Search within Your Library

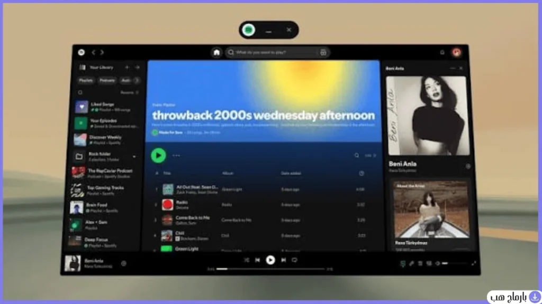tap(80, 92)
